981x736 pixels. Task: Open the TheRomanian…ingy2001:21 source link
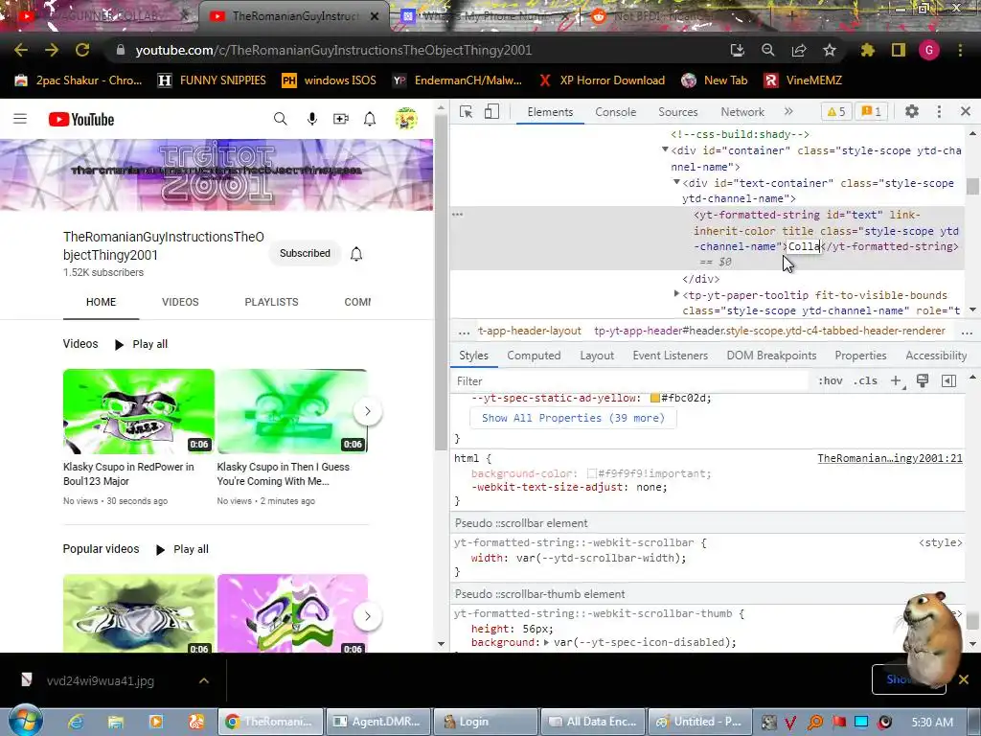pos(890,458)
